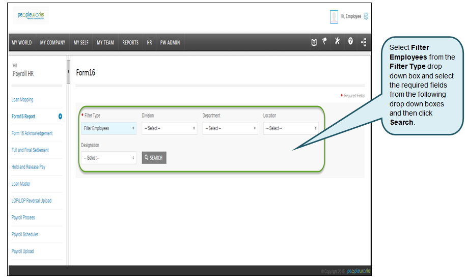Click the employee profile picture

coord(334,17)
